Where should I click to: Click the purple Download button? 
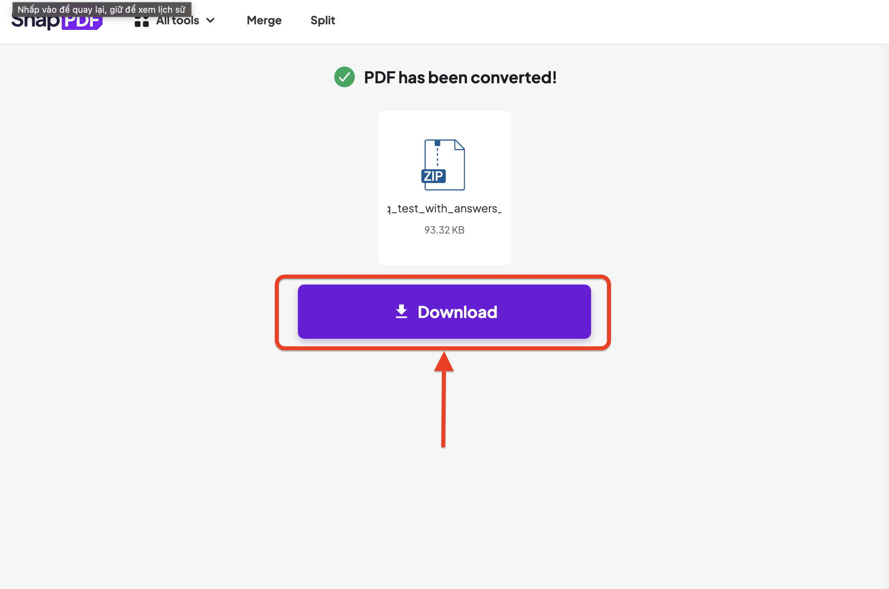pyautogui.click(x=444, y=312)
